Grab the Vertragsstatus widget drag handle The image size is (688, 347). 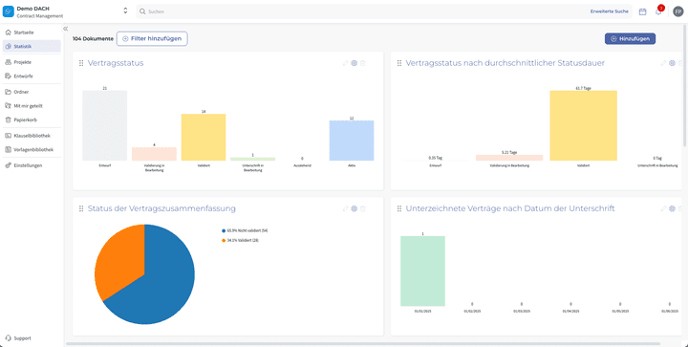[x=81, y=63]
